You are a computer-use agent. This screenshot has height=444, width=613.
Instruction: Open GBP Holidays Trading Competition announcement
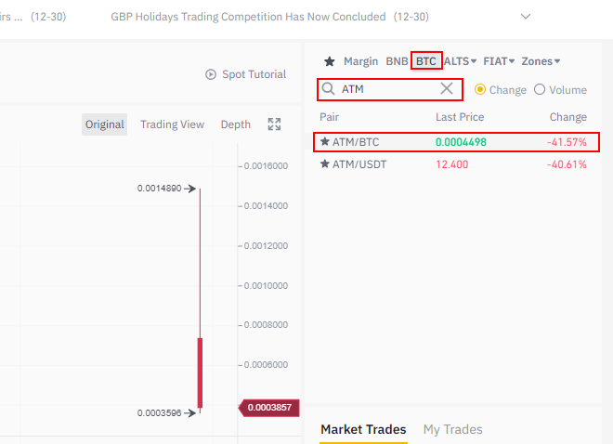coord(248,17)
